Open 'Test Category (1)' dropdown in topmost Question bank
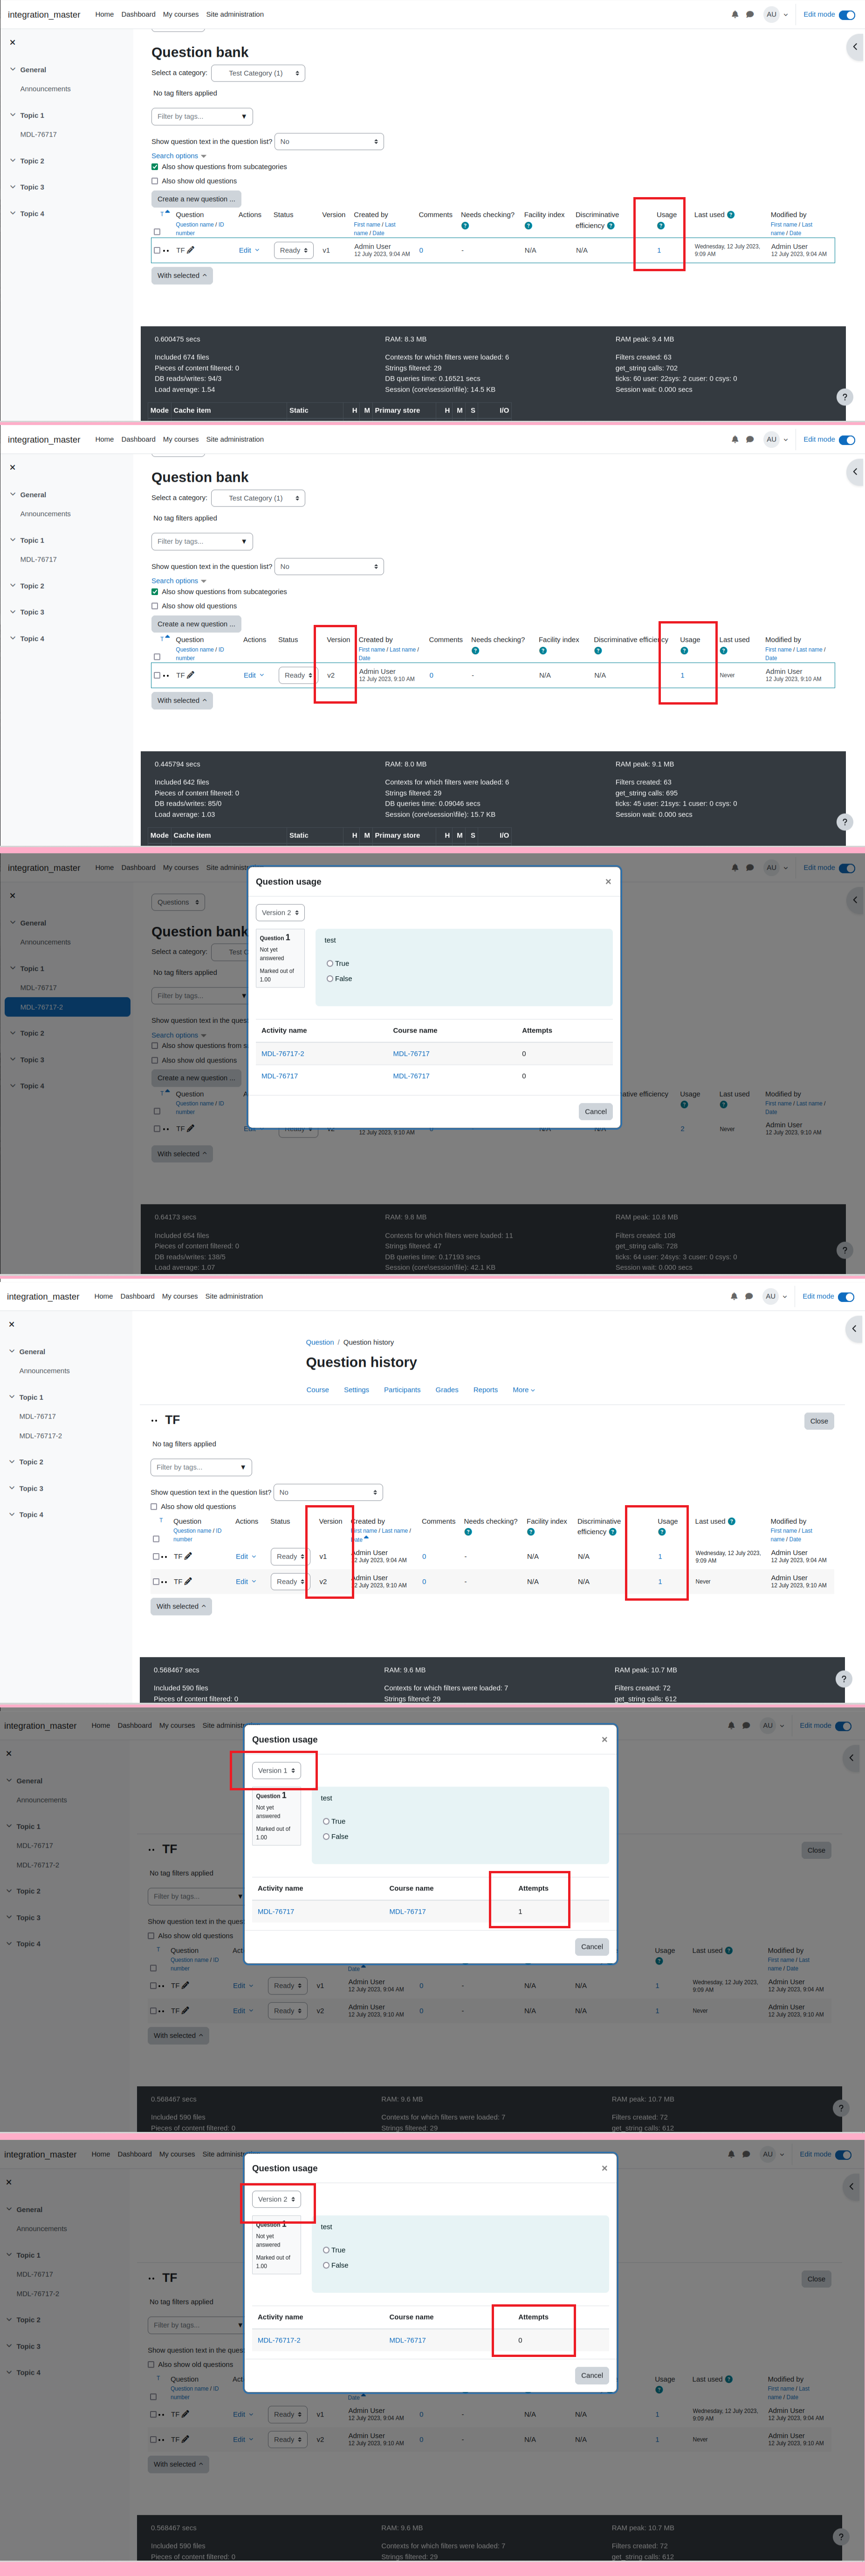865x2576 pixels. [x=258, y=73]
